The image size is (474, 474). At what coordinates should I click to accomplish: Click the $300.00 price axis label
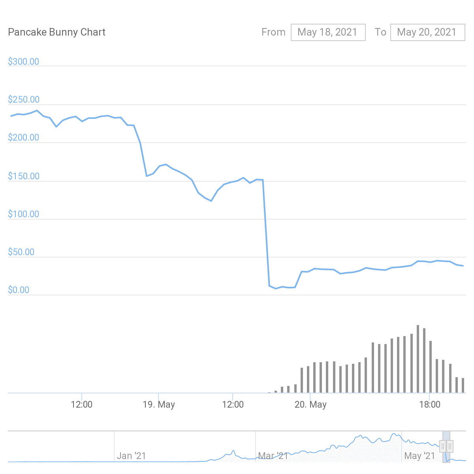(23, 62)
